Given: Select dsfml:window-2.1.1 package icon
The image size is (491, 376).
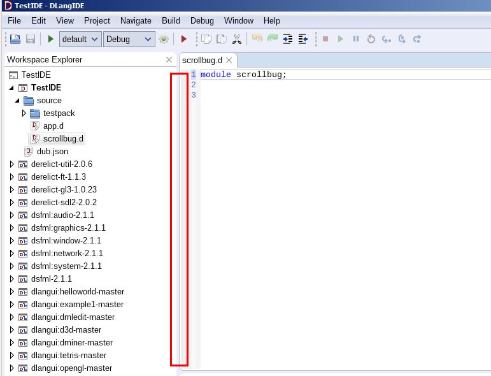Looking at the screenshot, I should pyautogui.click(x=23, y=241).
